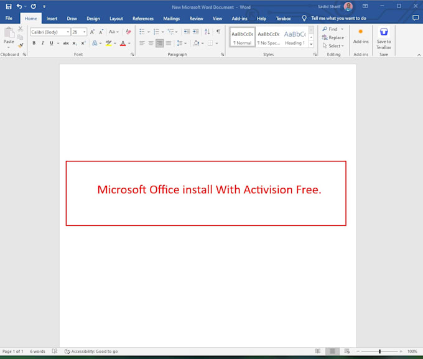
Task: Switch to the Insert tab
Action: [x=52, y=18]
